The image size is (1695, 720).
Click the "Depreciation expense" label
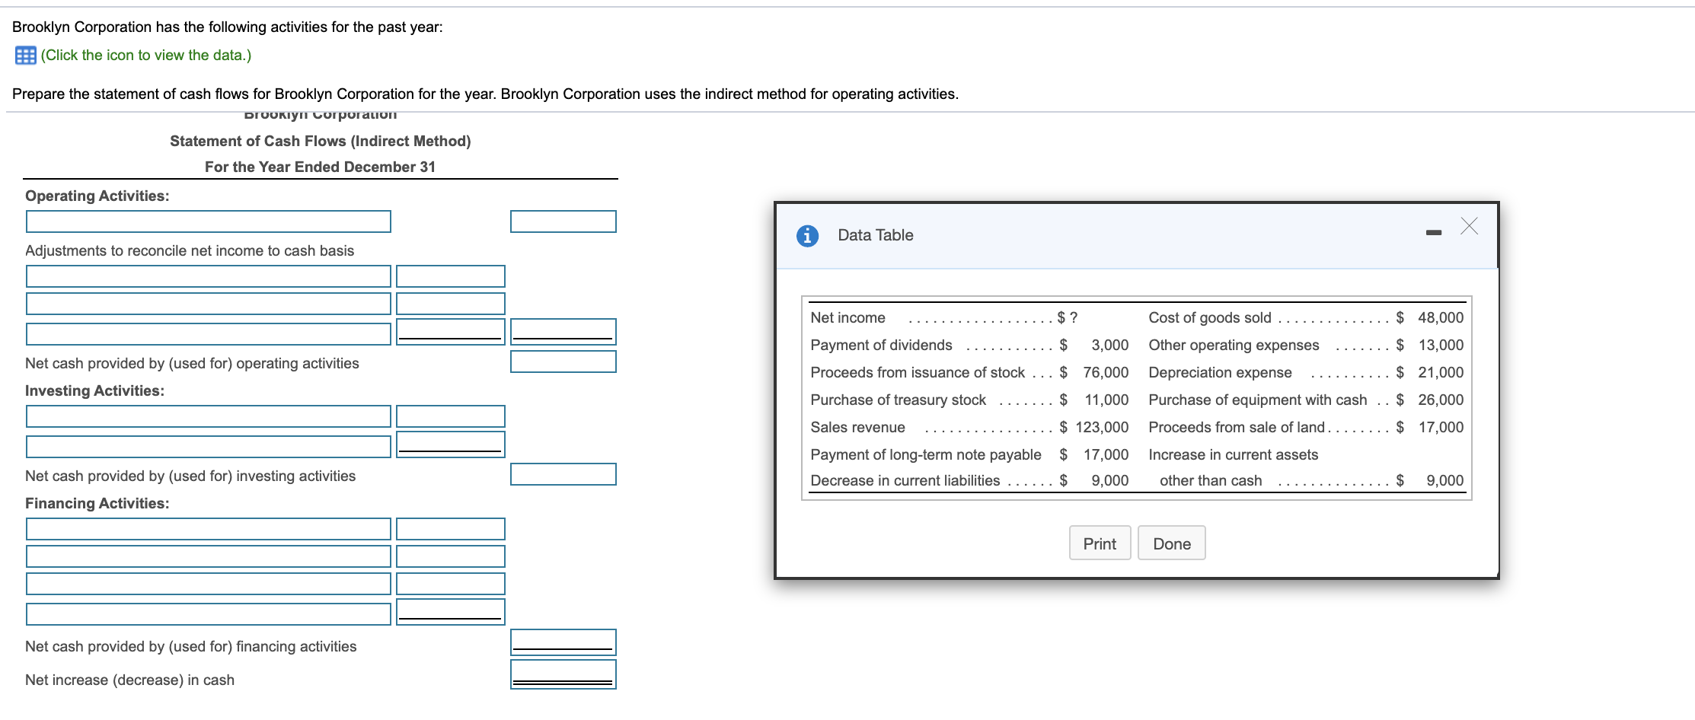(x=1220, y=372)
